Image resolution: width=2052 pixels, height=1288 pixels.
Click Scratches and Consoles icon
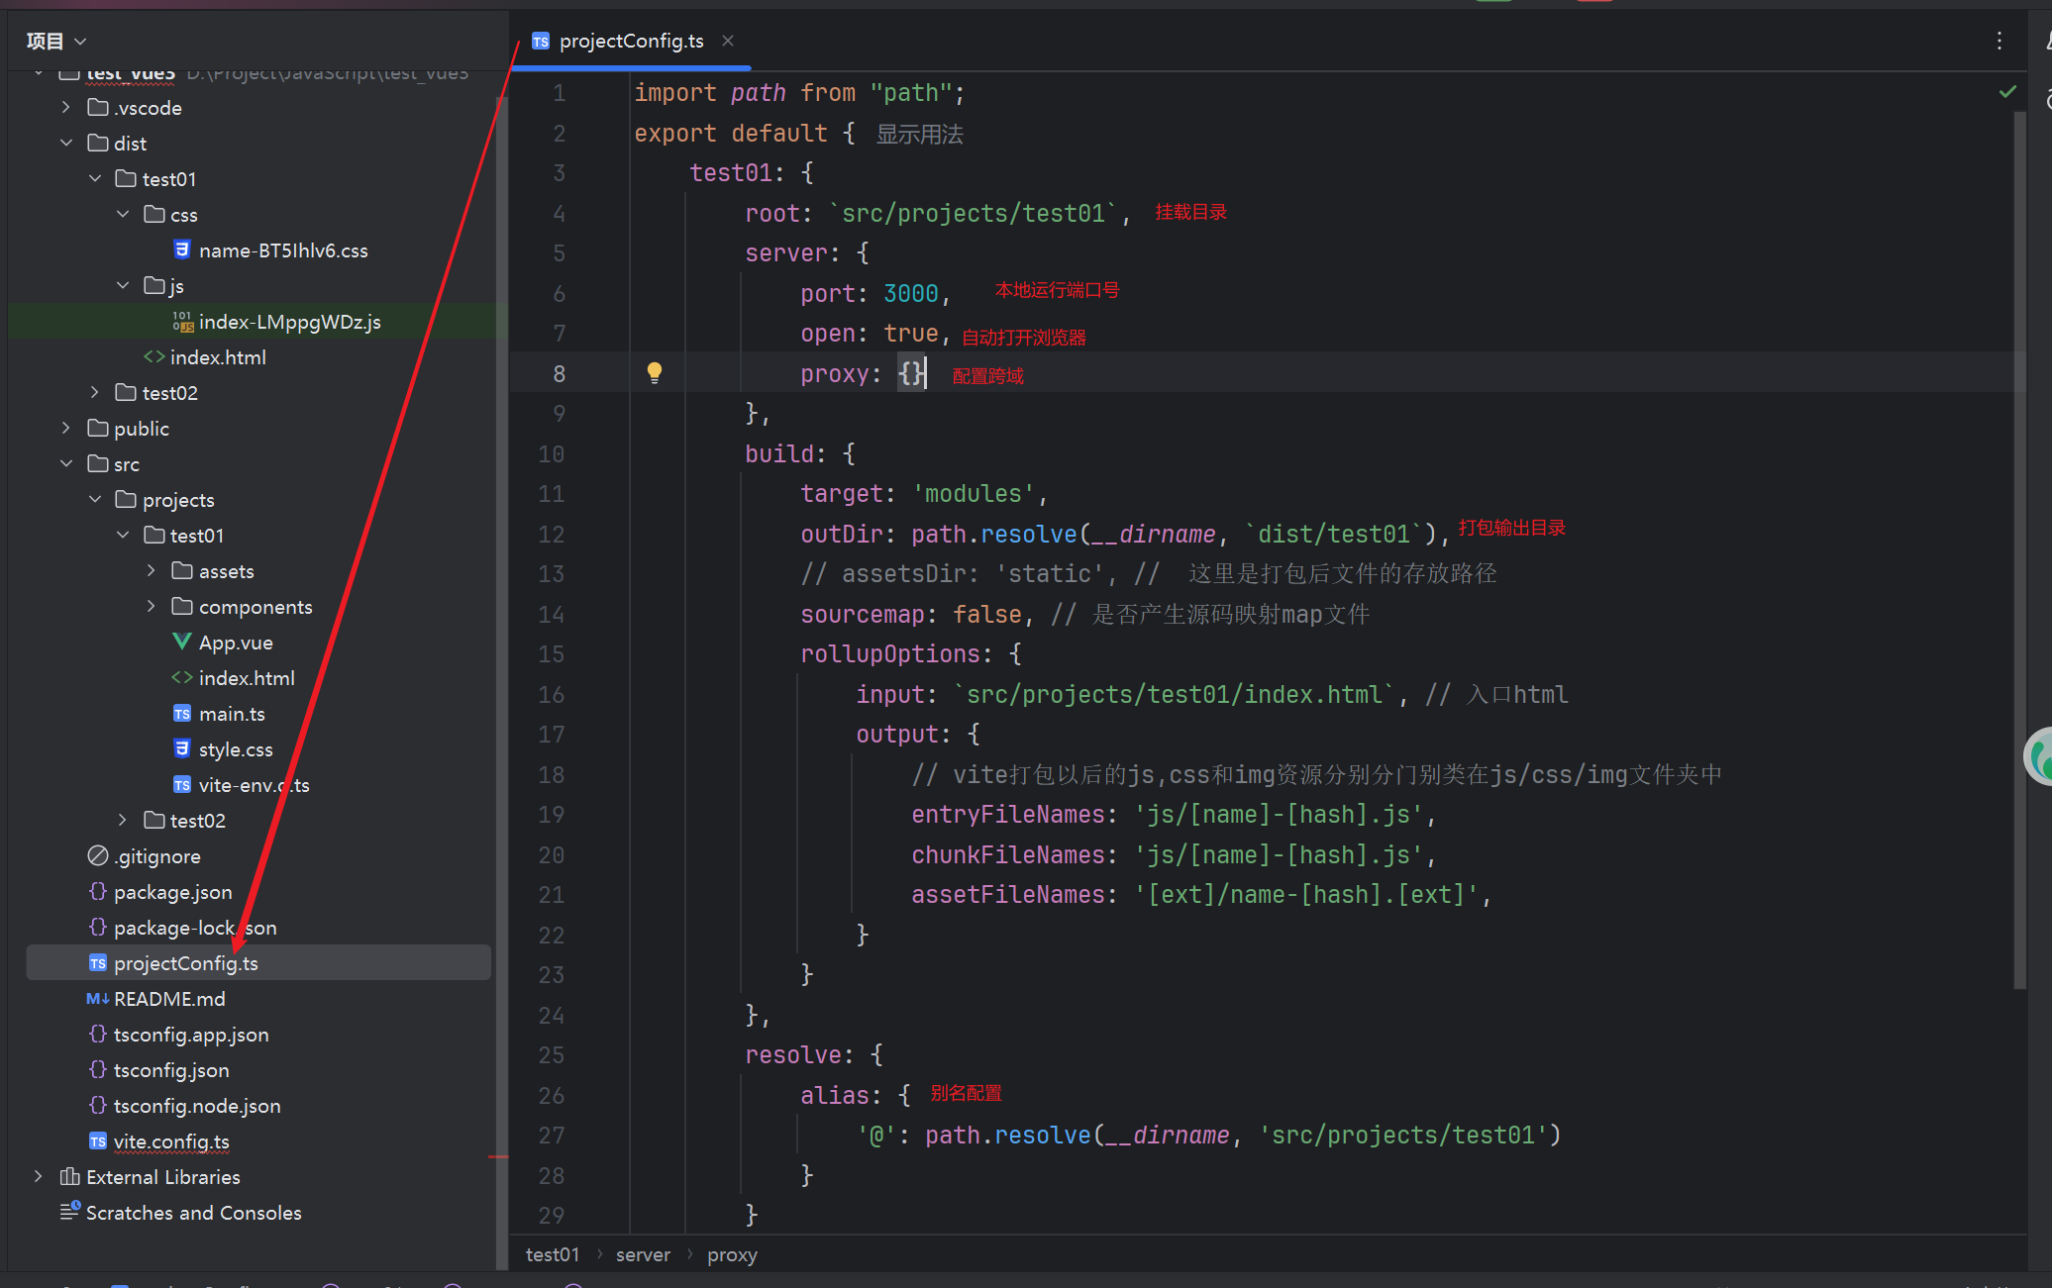(x=69, y=1211)
